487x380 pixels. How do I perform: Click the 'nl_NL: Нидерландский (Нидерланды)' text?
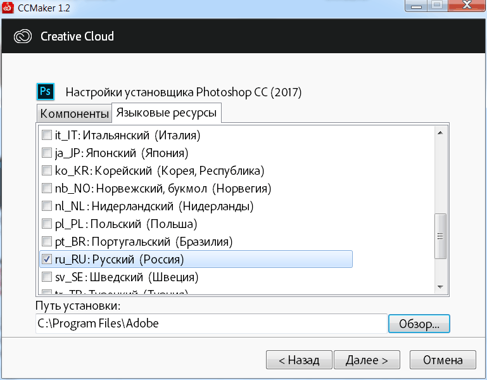[155, 206]
